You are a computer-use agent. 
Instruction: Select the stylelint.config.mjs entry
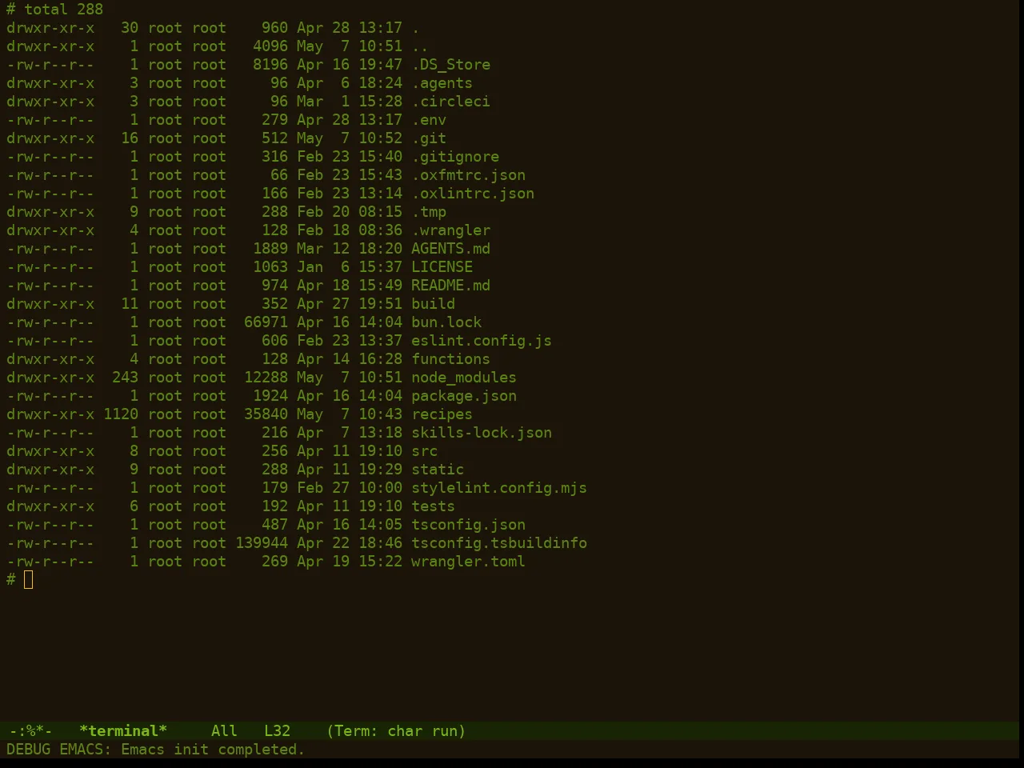coord(499,488)
